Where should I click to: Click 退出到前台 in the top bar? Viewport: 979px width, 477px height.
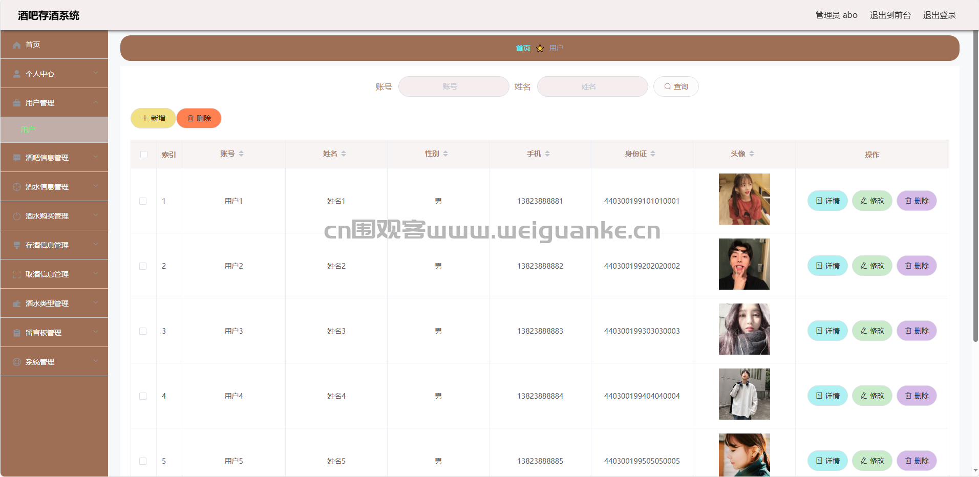click(890, 15)
